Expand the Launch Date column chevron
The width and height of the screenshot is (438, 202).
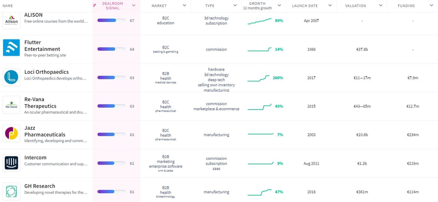pyautogui.click(x=330, y=5)
